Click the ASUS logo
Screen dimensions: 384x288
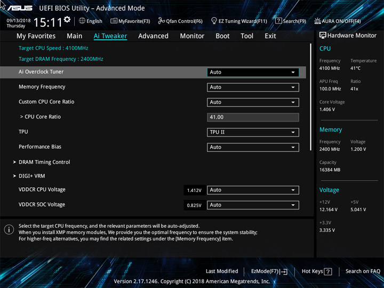coord(20,8)
